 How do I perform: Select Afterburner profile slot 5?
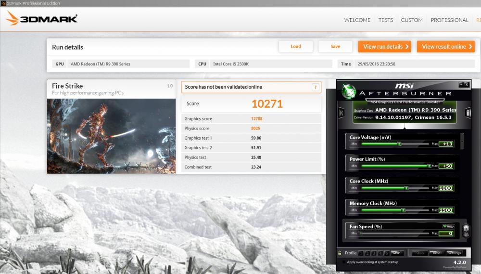pos(387,253)
